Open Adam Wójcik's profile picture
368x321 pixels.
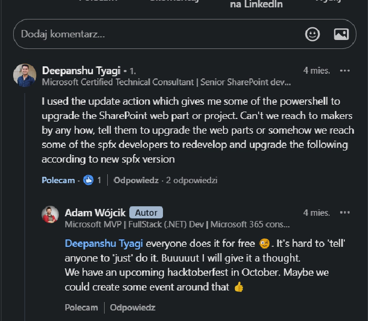tap(50, 215)
